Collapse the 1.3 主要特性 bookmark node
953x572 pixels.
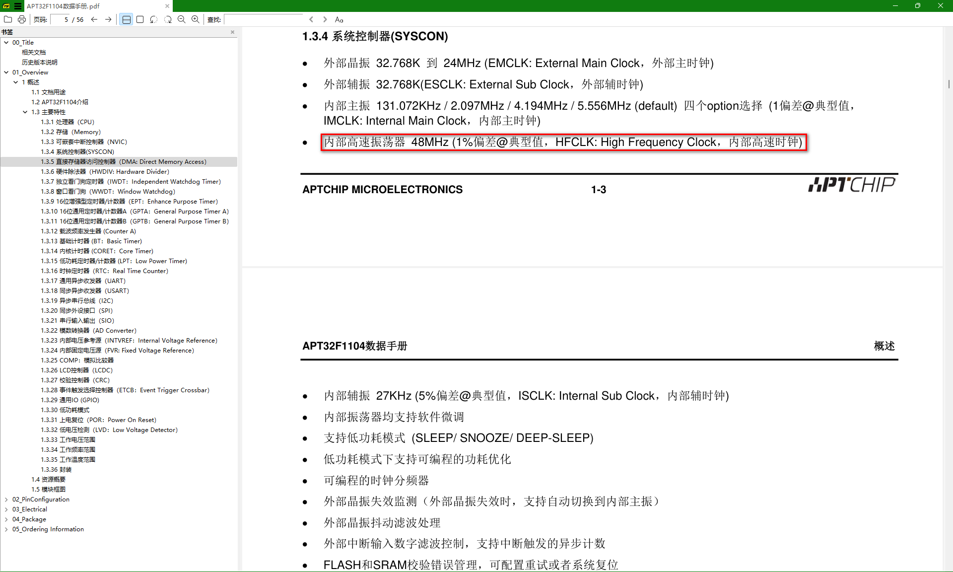point(25,112)
